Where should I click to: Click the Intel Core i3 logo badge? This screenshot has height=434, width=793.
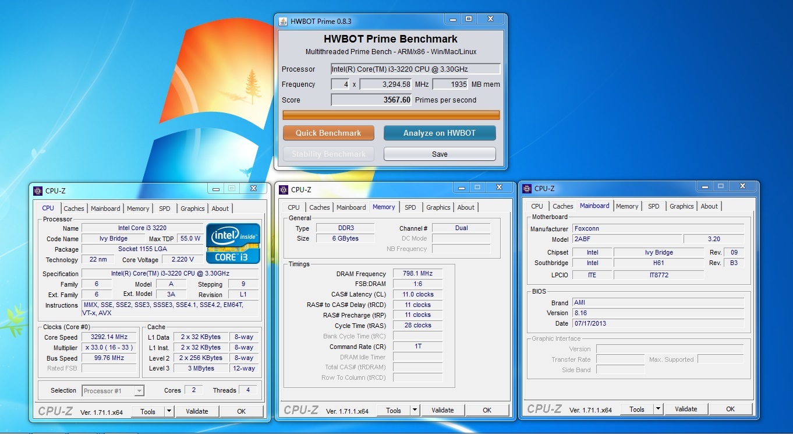[232, 243]
